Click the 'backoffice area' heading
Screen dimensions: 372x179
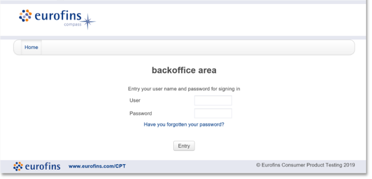point(184,70)
